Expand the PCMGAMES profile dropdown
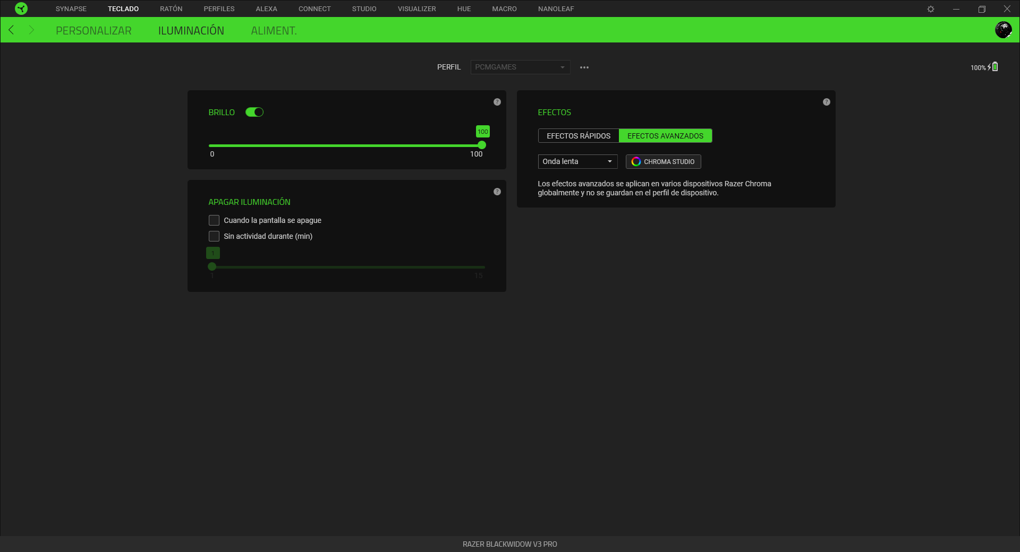The width and height of the screenshot is (1020, 552). point(520,67)
